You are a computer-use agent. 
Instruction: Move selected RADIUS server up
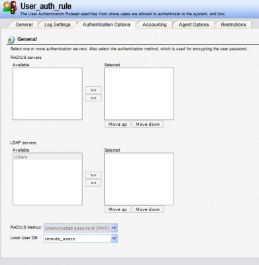tap(118, 124)
